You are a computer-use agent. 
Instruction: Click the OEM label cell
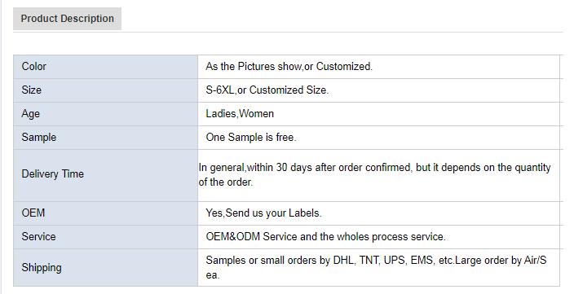106,213
